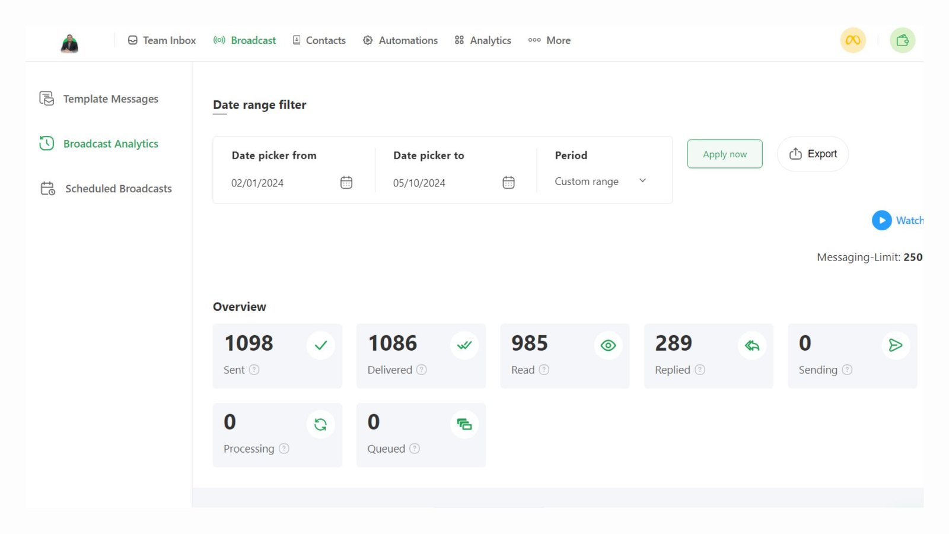This screenshot has height=534, width=949.
Task: Play the Watch tutorial video button
Action: [882, 220]
